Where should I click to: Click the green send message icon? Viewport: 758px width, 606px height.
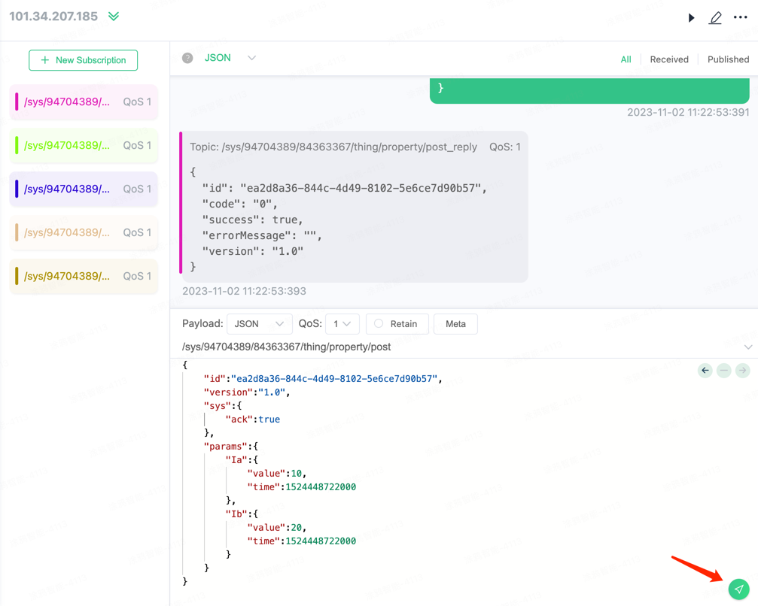tap(738, 589)
